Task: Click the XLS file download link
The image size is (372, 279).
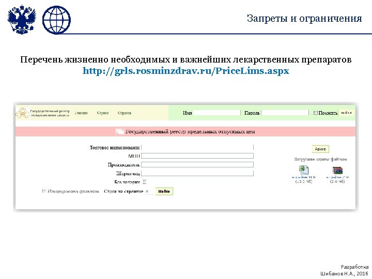Action: [x=304, y=177]
